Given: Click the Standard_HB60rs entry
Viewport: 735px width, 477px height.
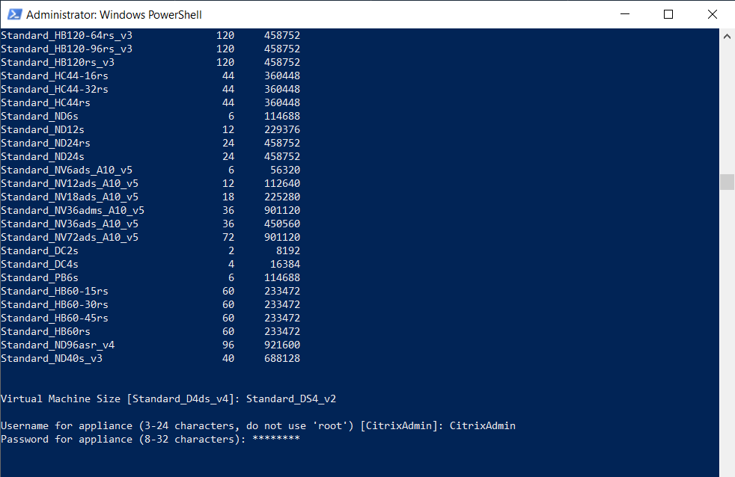Looking at the screenshot, I should point(46,332).
